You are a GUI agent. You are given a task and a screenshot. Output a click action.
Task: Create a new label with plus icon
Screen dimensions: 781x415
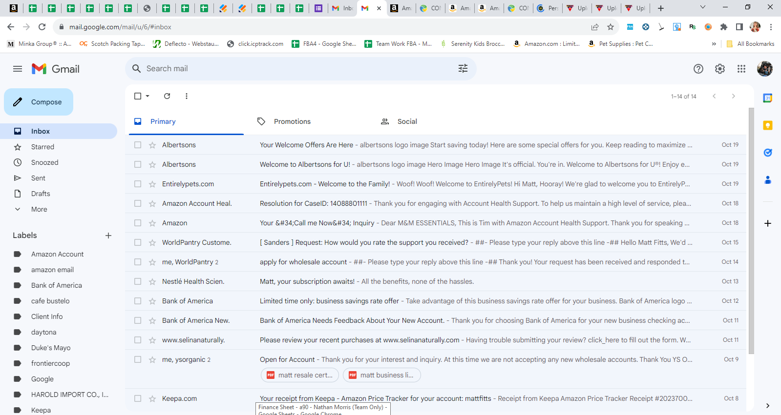click(x=108, y=236)
